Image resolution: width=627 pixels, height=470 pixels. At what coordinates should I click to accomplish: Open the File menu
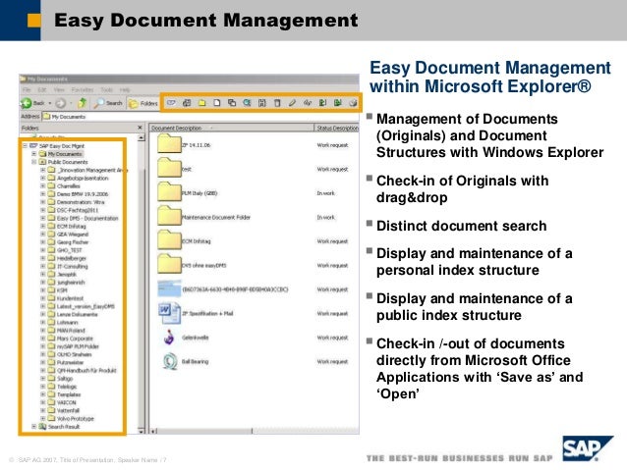pos(27,90)
